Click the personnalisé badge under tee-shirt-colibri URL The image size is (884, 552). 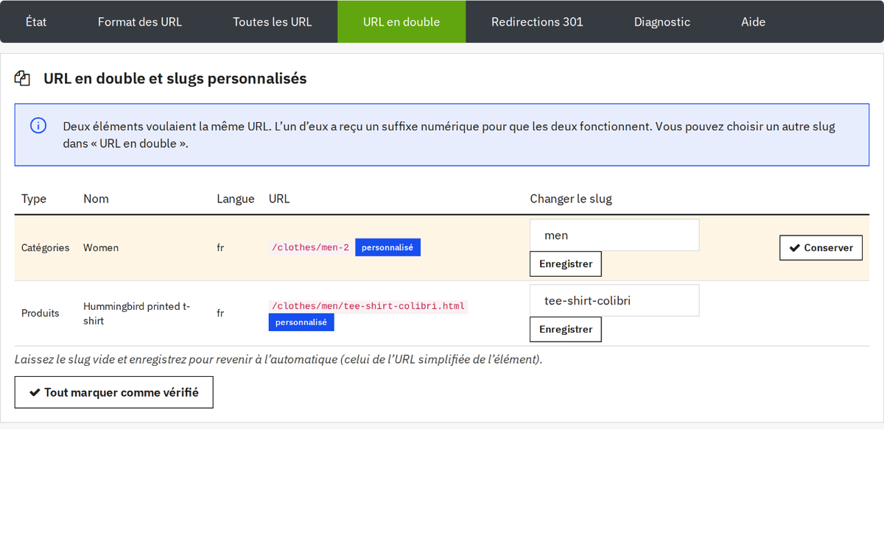[x=301, y=322]
